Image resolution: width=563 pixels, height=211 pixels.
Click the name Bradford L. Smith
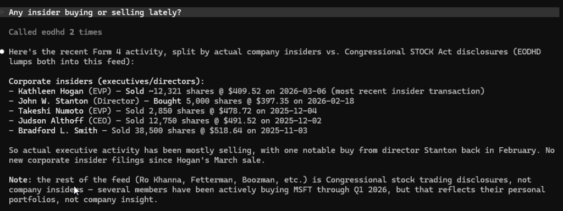pyautogui.click(x=57, y=131)
